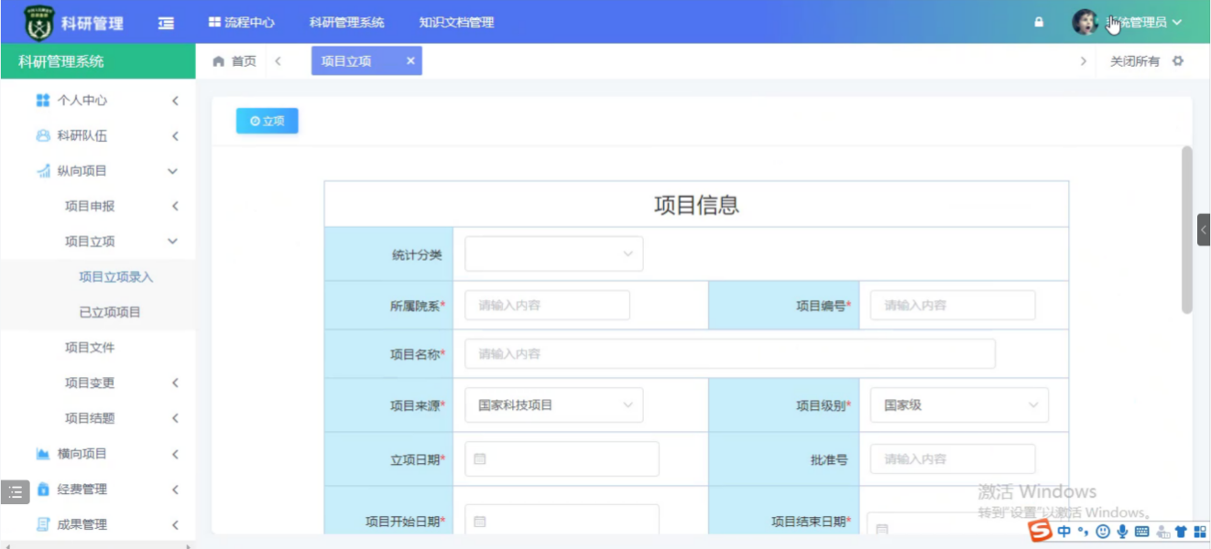1211x549 pixels.
Task: Open 项目变更 in the sidebar
Action: (x=90, y=382)
